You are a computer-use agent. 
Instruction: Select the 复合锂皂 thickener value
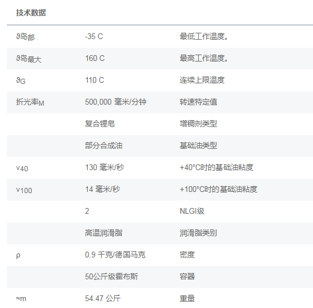pos(100,124)
